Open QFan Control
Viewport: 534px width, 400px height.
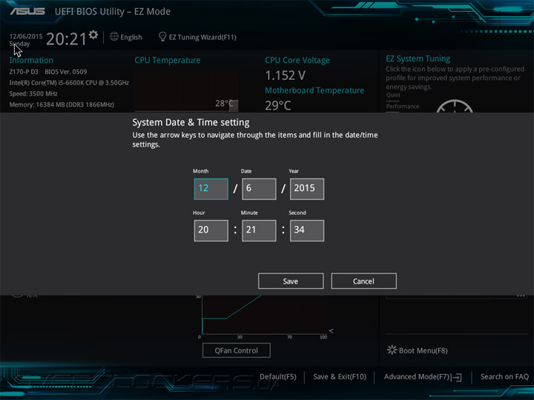237,350
